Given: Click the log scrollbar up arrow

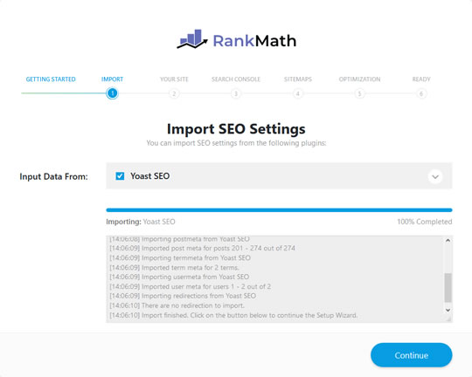Looking at the screenshot, I should tap(448, 240).
